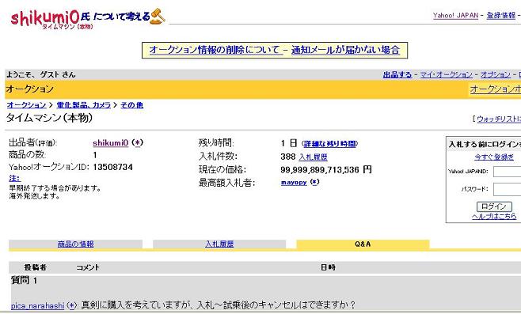Click the 質問 1 heading
521x314 pixels.
[24, 281]
